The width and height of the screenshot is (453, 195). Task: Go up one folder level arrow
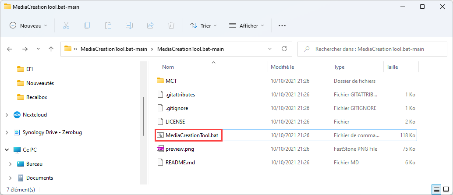[x=51, y=49]
